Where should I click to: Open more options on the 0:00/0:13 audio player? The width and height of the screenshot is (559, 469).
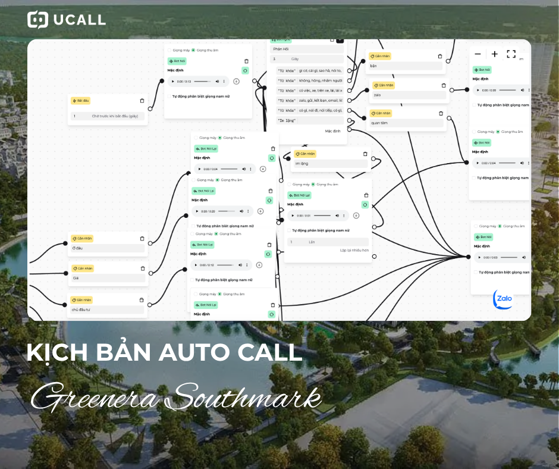pos(225,81)
